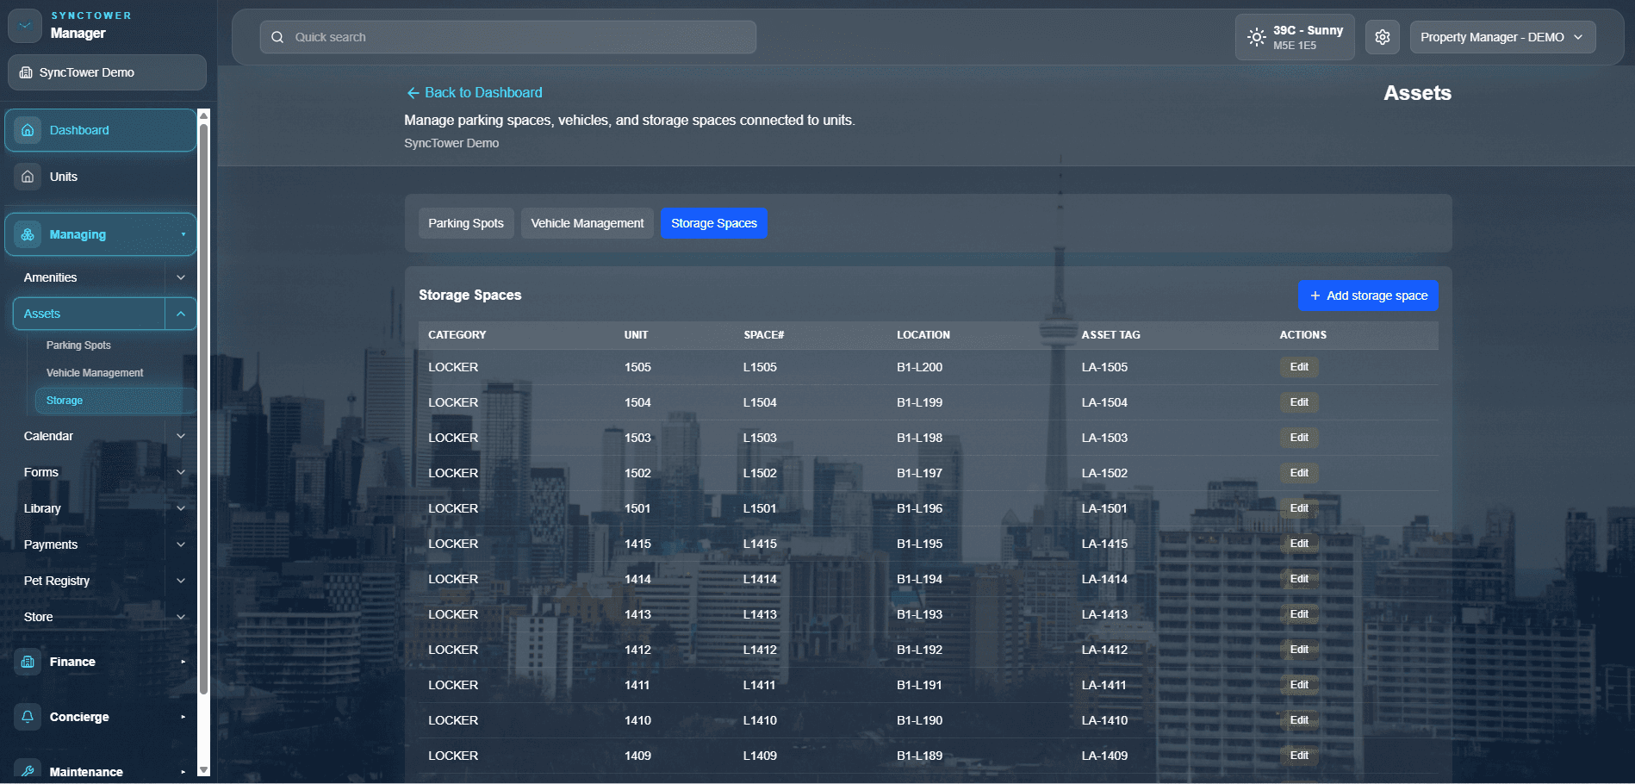Open the Units menu item
Viewport: 1635px width, 784px height.
[101, 177]
